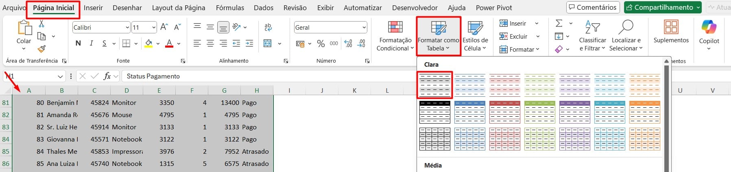Viewport: 731px width, 172px height.
Task: Expand the Geral number format dropdown
Action: (x=364, y=27)
